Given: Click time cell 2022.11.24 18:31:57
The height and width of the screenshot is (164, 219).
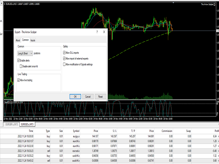Looking at the screenshot, I should tap(25, 141).
